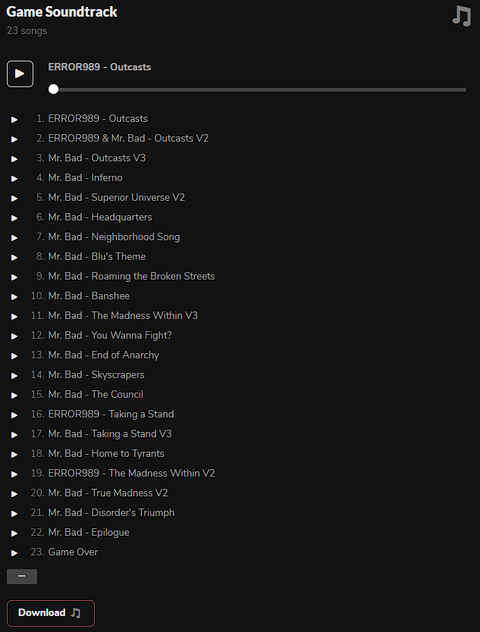Select track Mr. Bad - Outcasts V3
This screenshot has height=632, width=480.
click(97, 158)
